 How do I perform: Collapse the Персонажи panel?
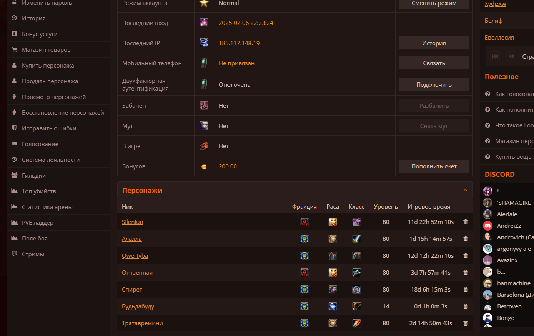[x=465, y=190]
